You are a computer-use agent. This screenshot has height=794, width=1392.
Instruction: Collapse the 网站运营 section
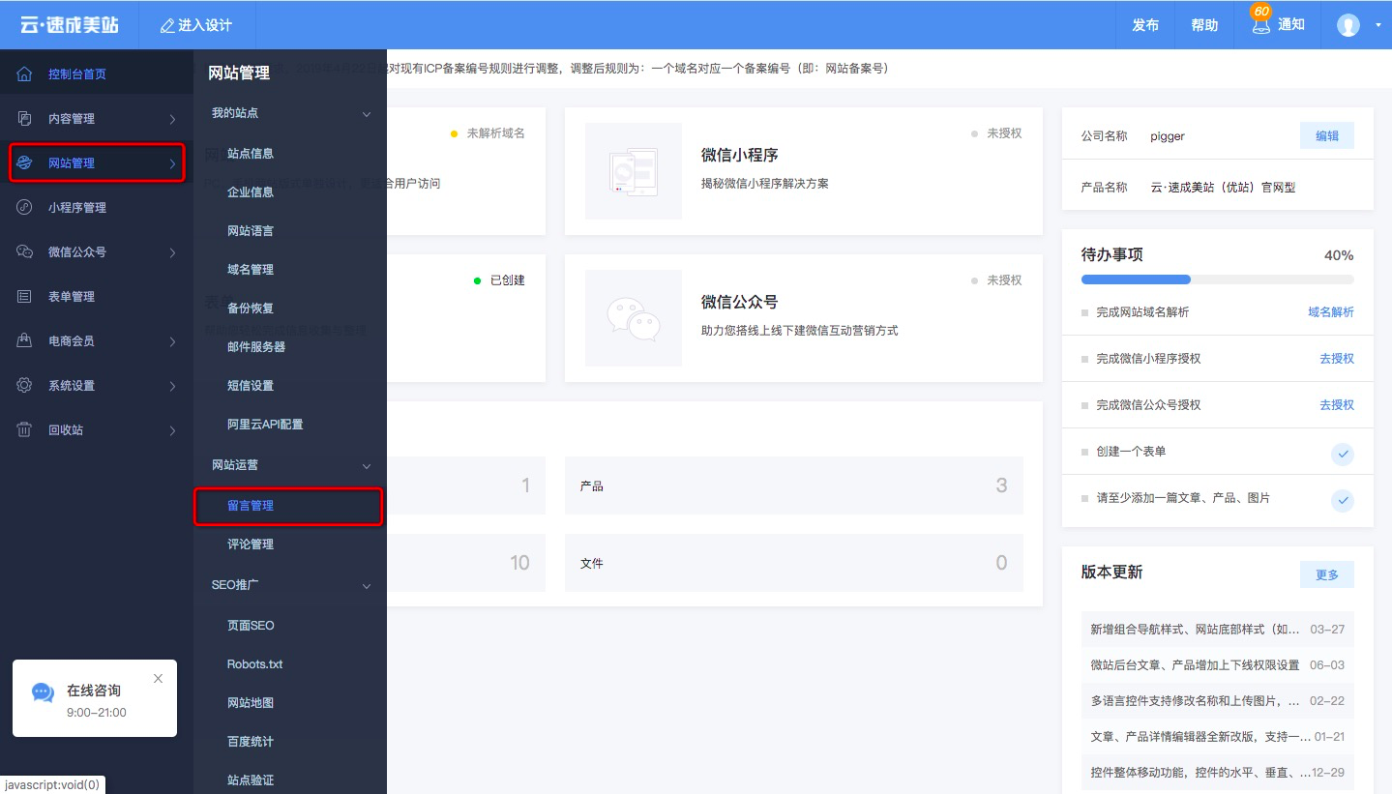367,466
